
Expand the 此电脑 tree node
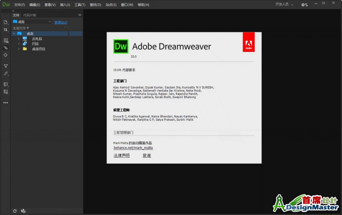19,39
